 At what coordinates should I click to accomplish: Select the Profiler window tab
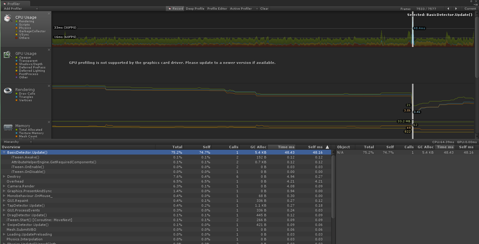coord(15,4)
